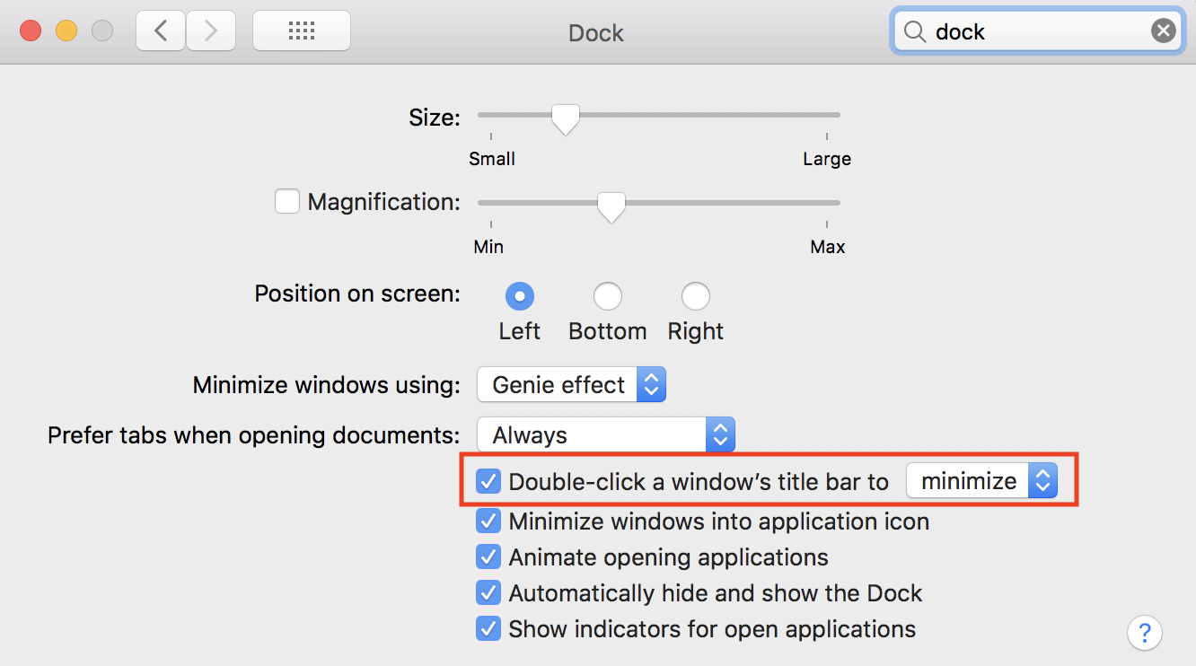
Task: Expand the Prefer tabs Always dropdown
Action: pyautogui.click(x=606, y=435)
